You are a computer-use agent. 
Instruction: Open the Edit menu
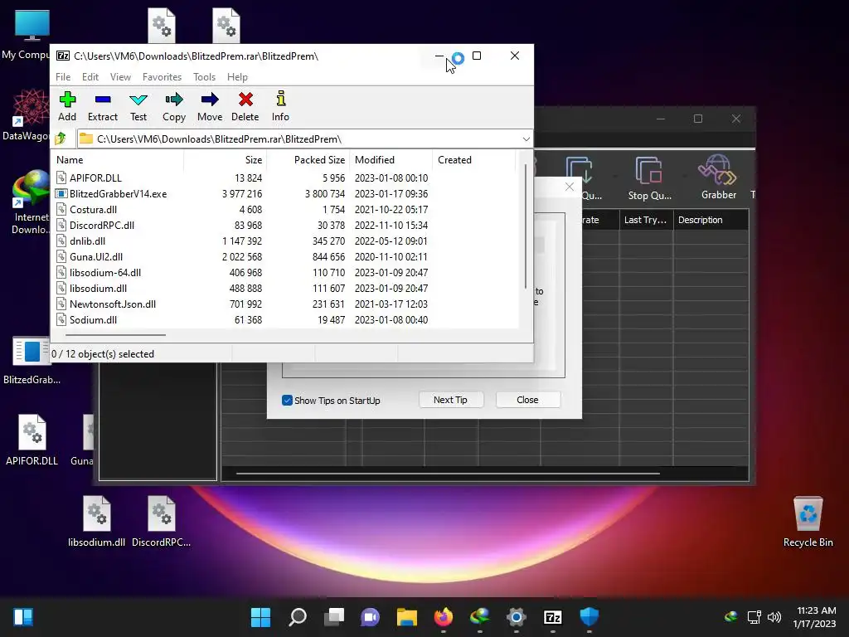[x=90, y=77]
